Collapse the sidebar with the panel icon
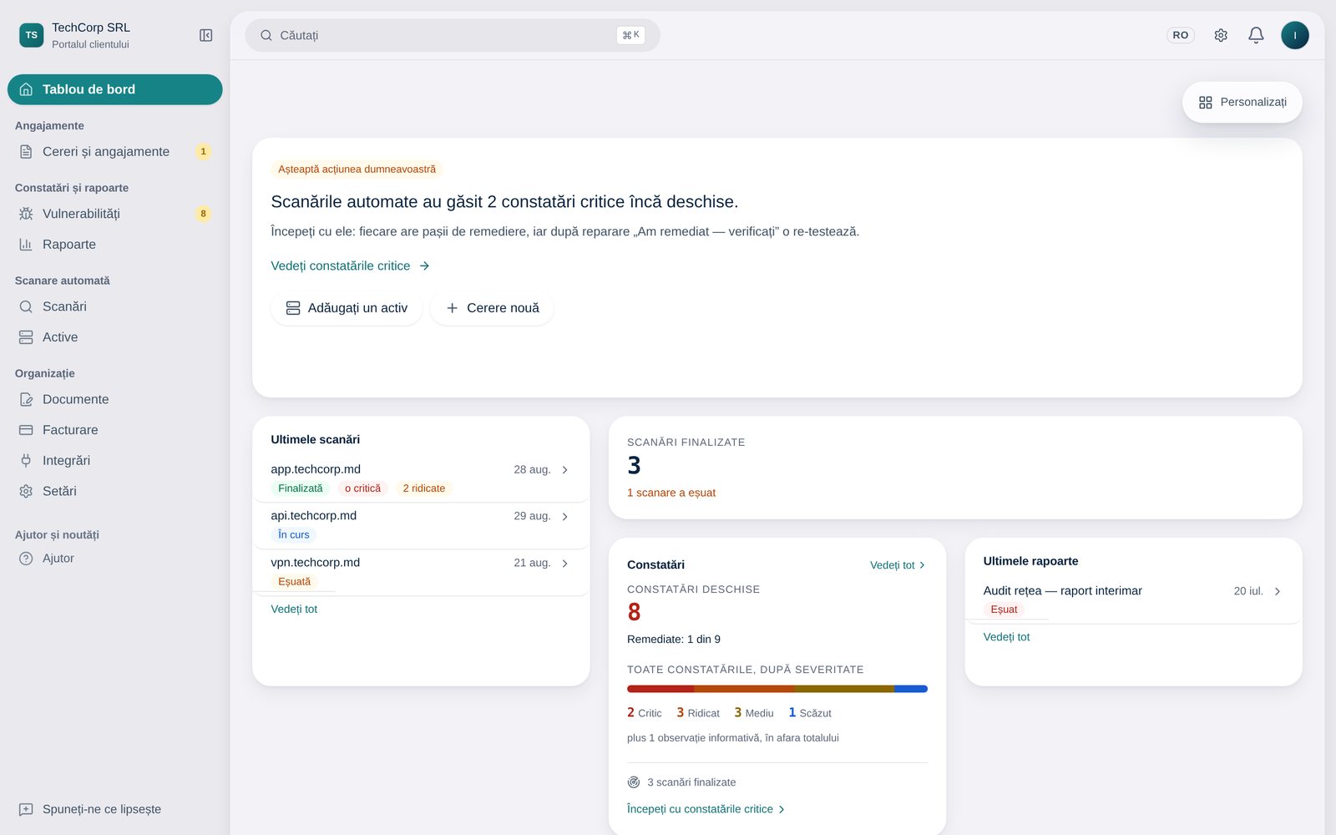 (x=205, y=35)
